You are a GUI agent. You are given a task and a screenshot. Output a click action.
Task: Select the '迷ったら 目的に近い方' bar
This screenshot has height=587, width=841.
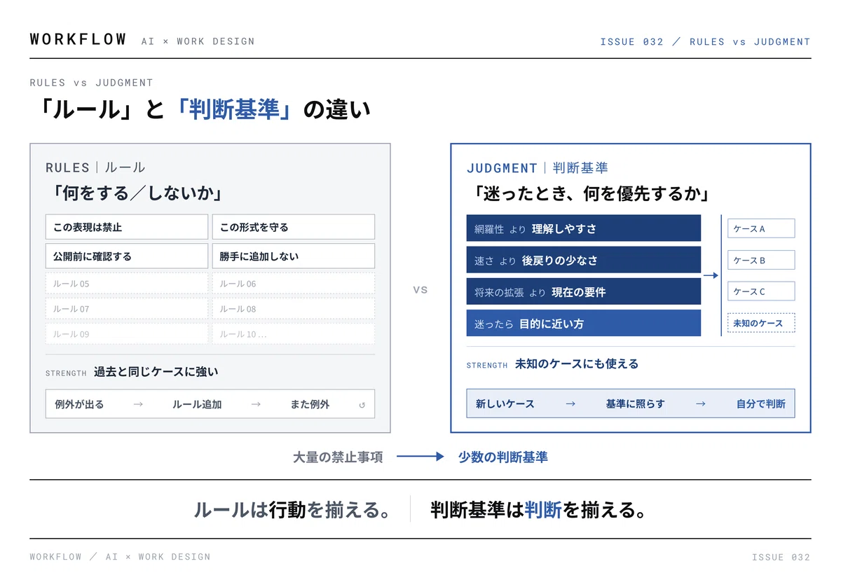[x=584, y=324]
